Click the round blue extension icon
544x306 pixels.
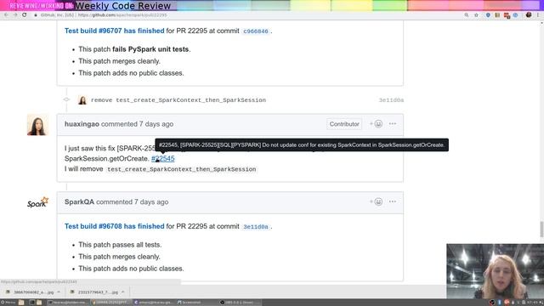(x=516, y=15)
